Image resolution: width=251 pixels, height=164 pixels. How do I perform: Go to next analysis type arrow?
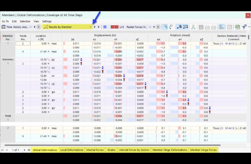click(x=38, y=27)
